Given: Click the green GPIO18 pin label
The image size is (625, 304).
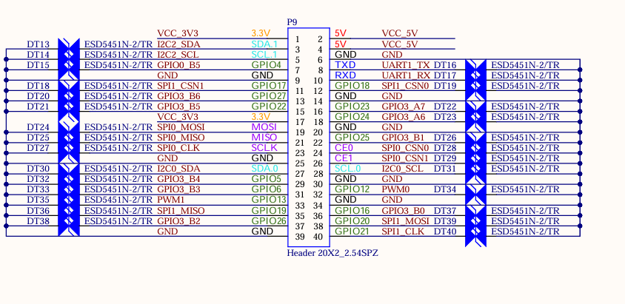Looking at the screenshot, I should pyautogui.click(x=352, y=86).
